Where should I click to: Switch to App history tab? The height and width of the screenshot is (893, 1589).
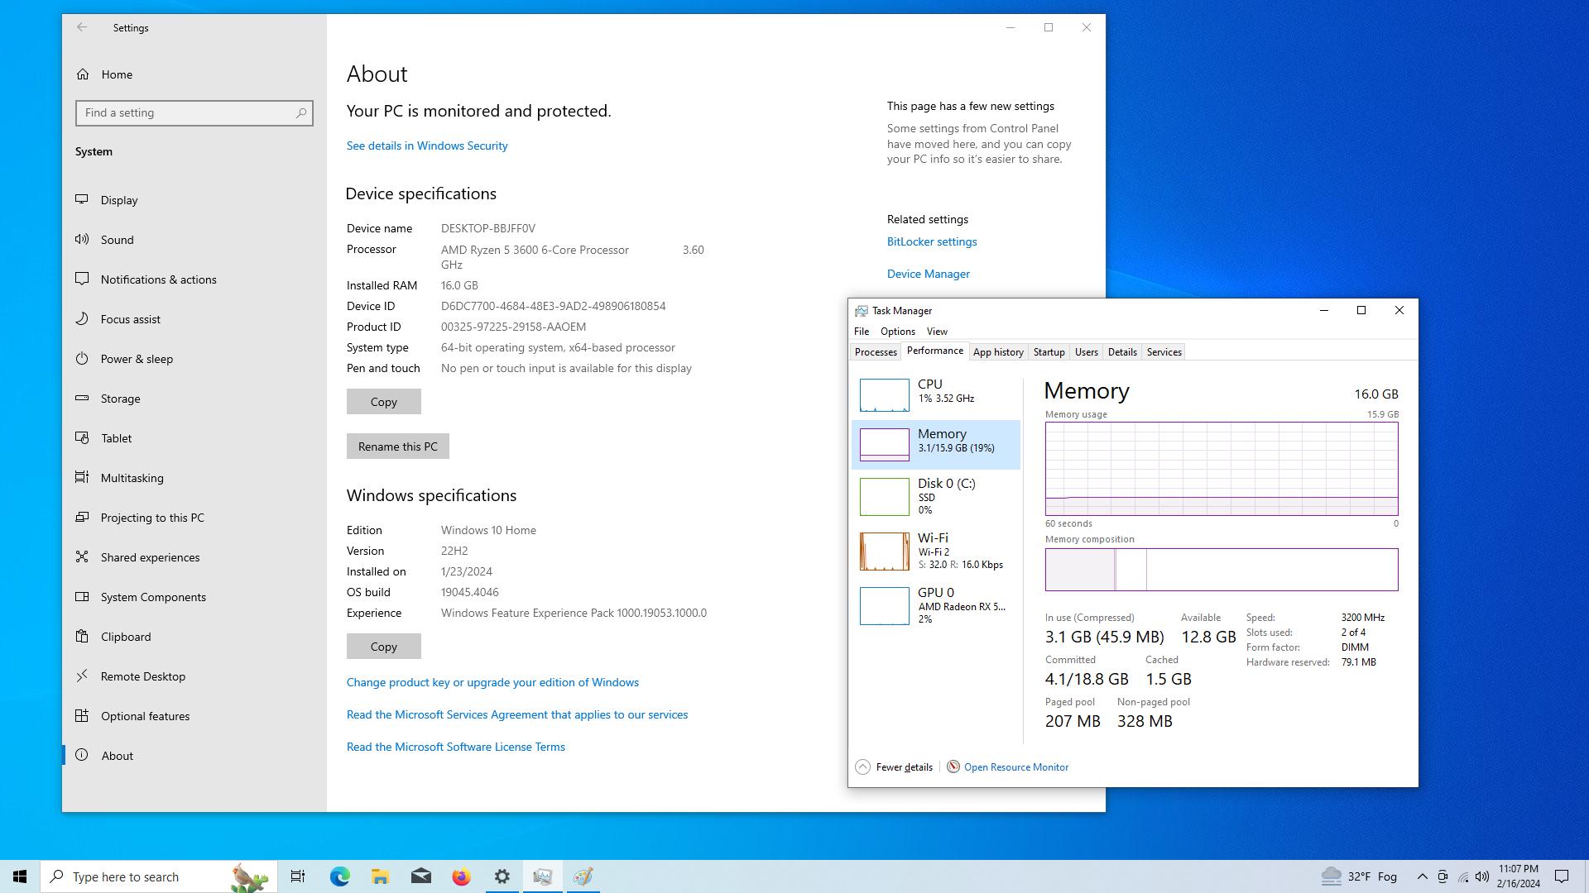pos(998,352)
